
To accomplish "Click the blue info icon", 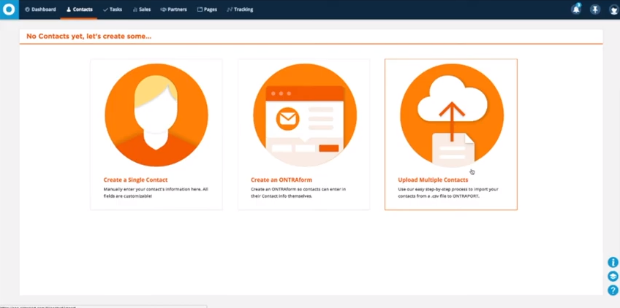I will tap(613, 263).
